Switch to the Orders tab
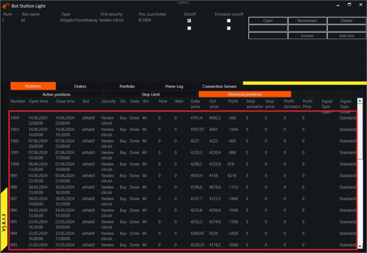This screenshot has height=253, width=367. point(80,86)
